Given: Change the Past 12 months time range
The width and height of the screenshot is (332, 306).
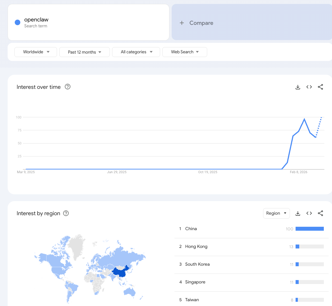Looking at the screenshot, I should [x=84, y=52].
